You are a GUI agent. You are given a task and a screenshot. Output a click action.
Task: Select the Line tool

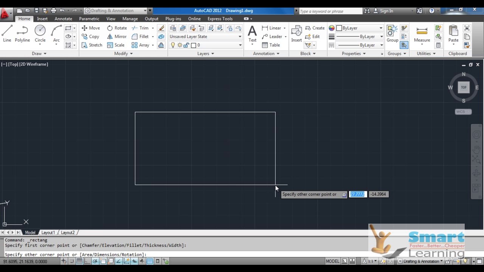pos(7,34)
